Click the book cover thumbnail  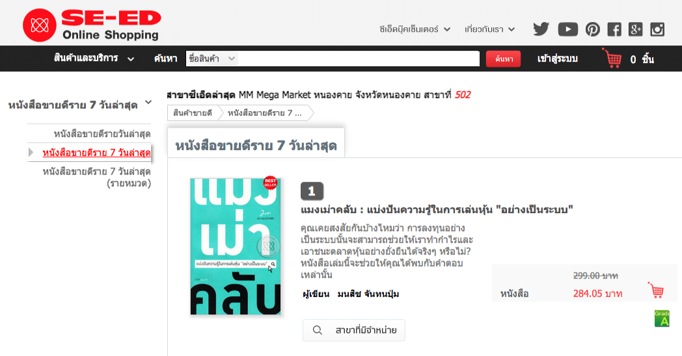point(236,246)
